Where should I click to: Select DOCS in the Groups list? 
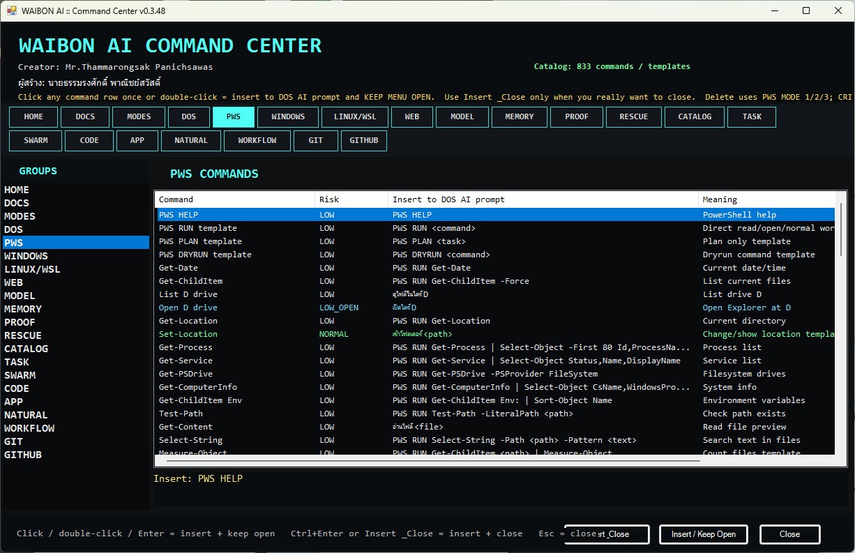click(x=75, y=203)
